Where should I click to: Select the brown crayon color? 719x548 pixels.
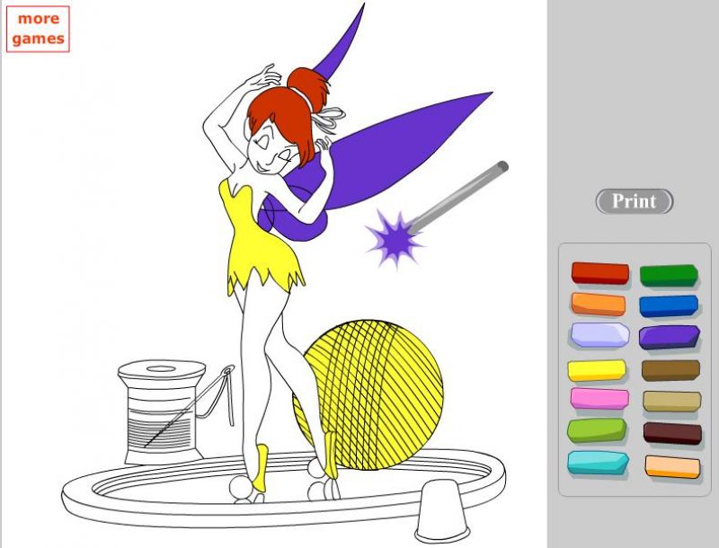coord(670,370)
